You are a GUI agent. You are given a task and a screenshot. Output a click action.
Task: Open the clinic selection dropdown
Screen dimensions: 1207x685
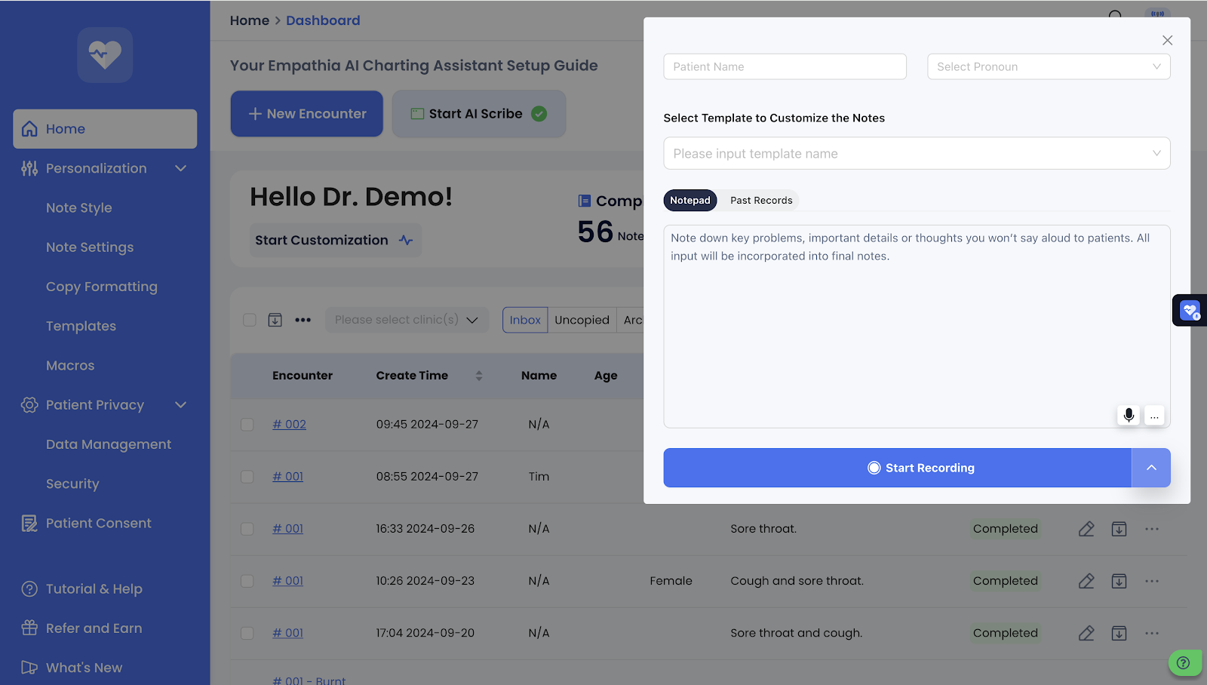[407, 320]
